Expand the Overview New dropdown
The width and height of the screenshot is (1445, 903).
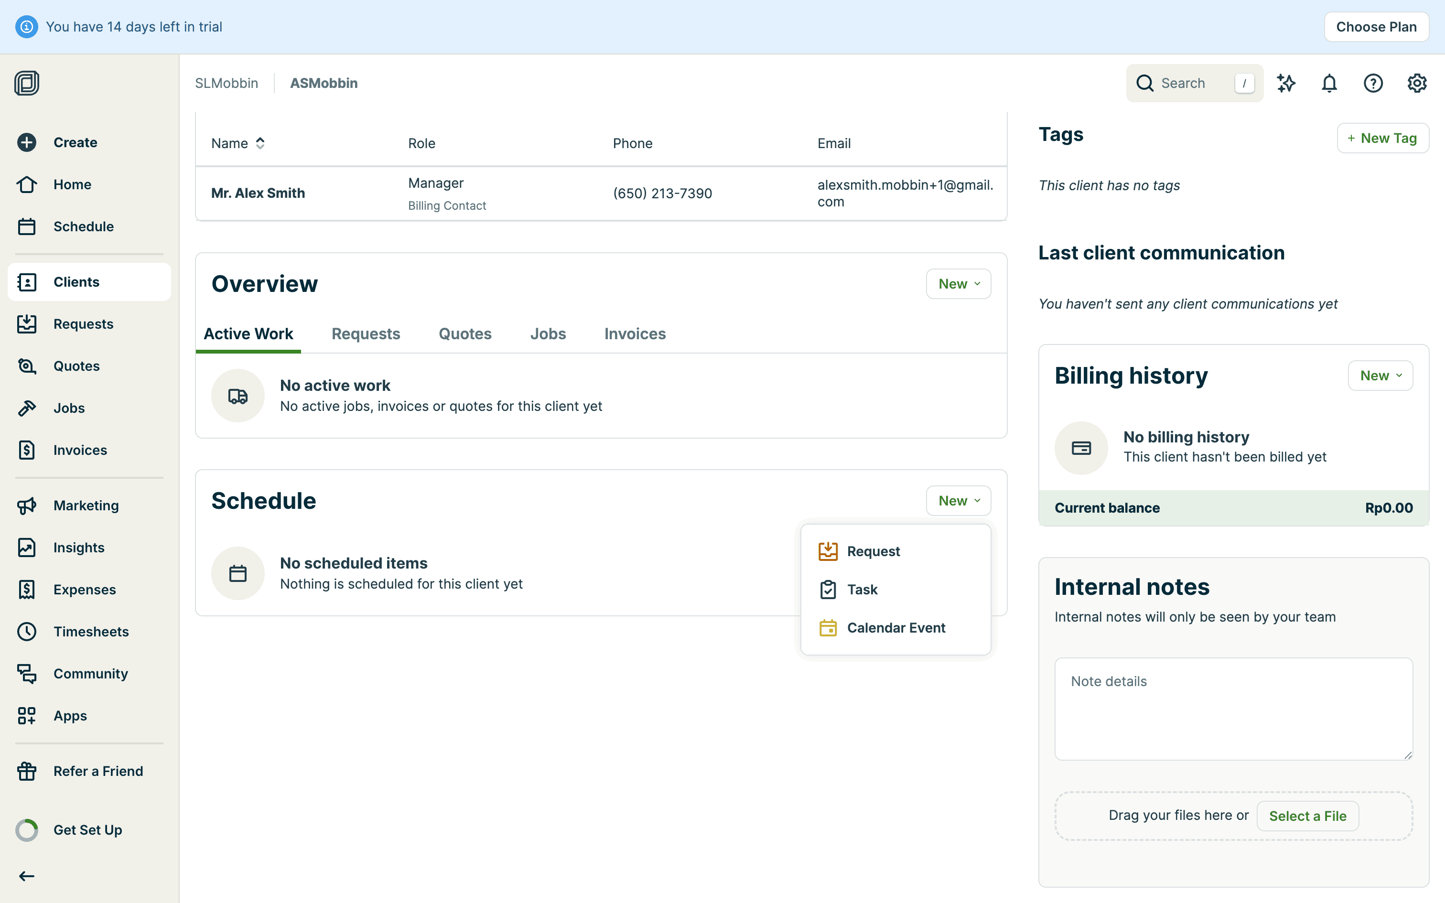pyautogui.click(x=959, y=284)
